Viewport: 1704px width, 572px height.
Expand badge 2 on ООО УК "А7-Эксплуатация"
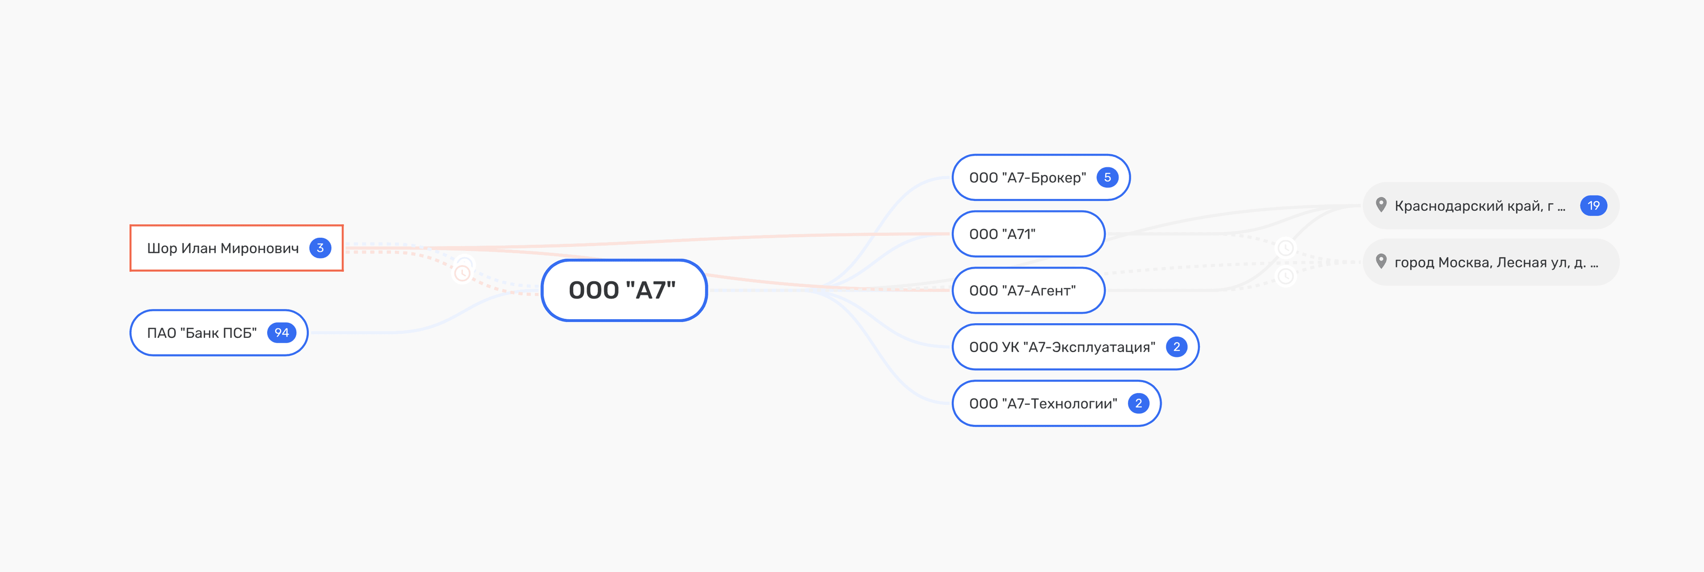coord(1176,346)
